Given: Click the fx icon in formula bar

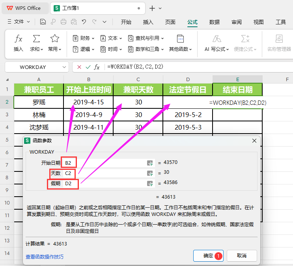Looking at the screenshot, I should 97,67.
